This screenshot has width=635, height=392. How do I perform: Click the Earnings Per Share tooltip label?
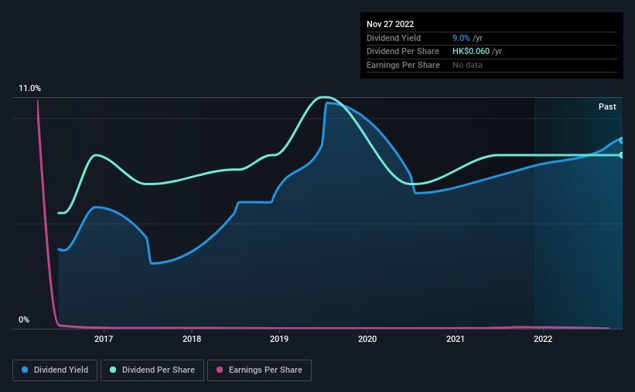(x=403, y=65)
